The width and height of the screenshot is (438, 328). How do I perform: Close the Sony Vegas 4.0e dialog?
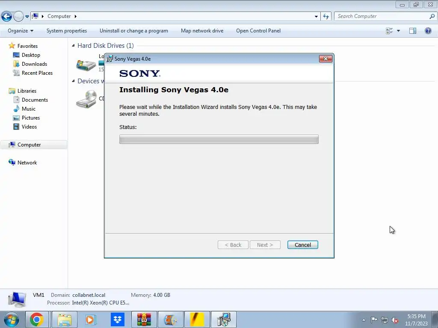click(326, 59)
